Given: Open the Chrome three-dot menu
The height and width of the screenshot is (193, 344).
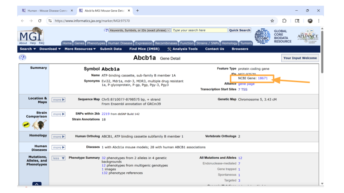Looking at the screenshot, I should tap(319, 21).
